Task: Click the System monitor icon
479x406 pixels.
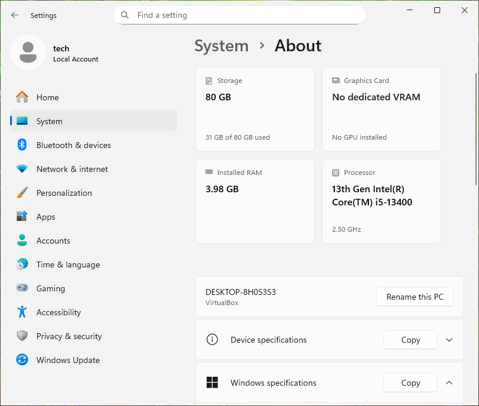Action: coord(22,121)
